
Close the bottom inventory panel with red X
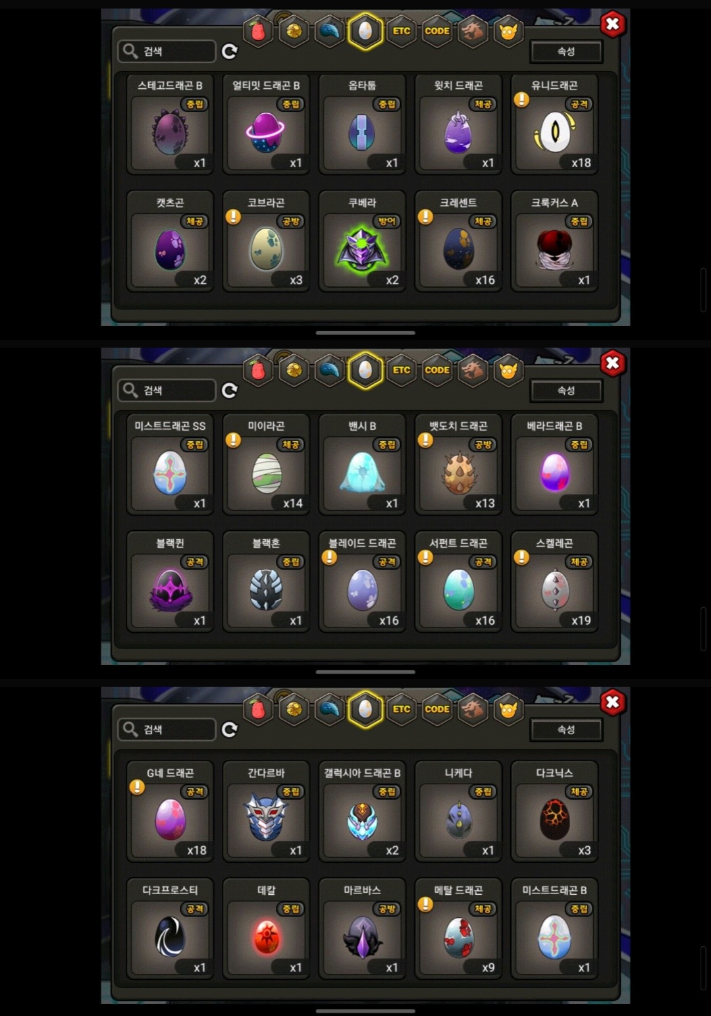(x=612, y=703)
